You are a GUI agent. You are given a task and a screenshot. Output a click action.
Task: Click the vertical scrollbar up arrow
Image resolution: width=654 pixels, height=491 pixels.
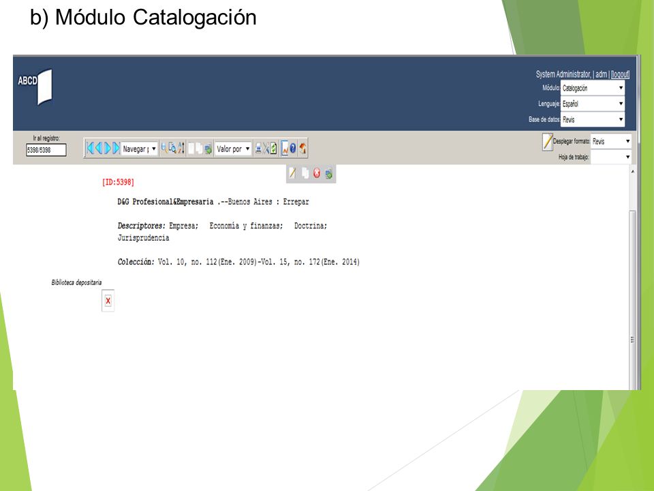[633, 172]
